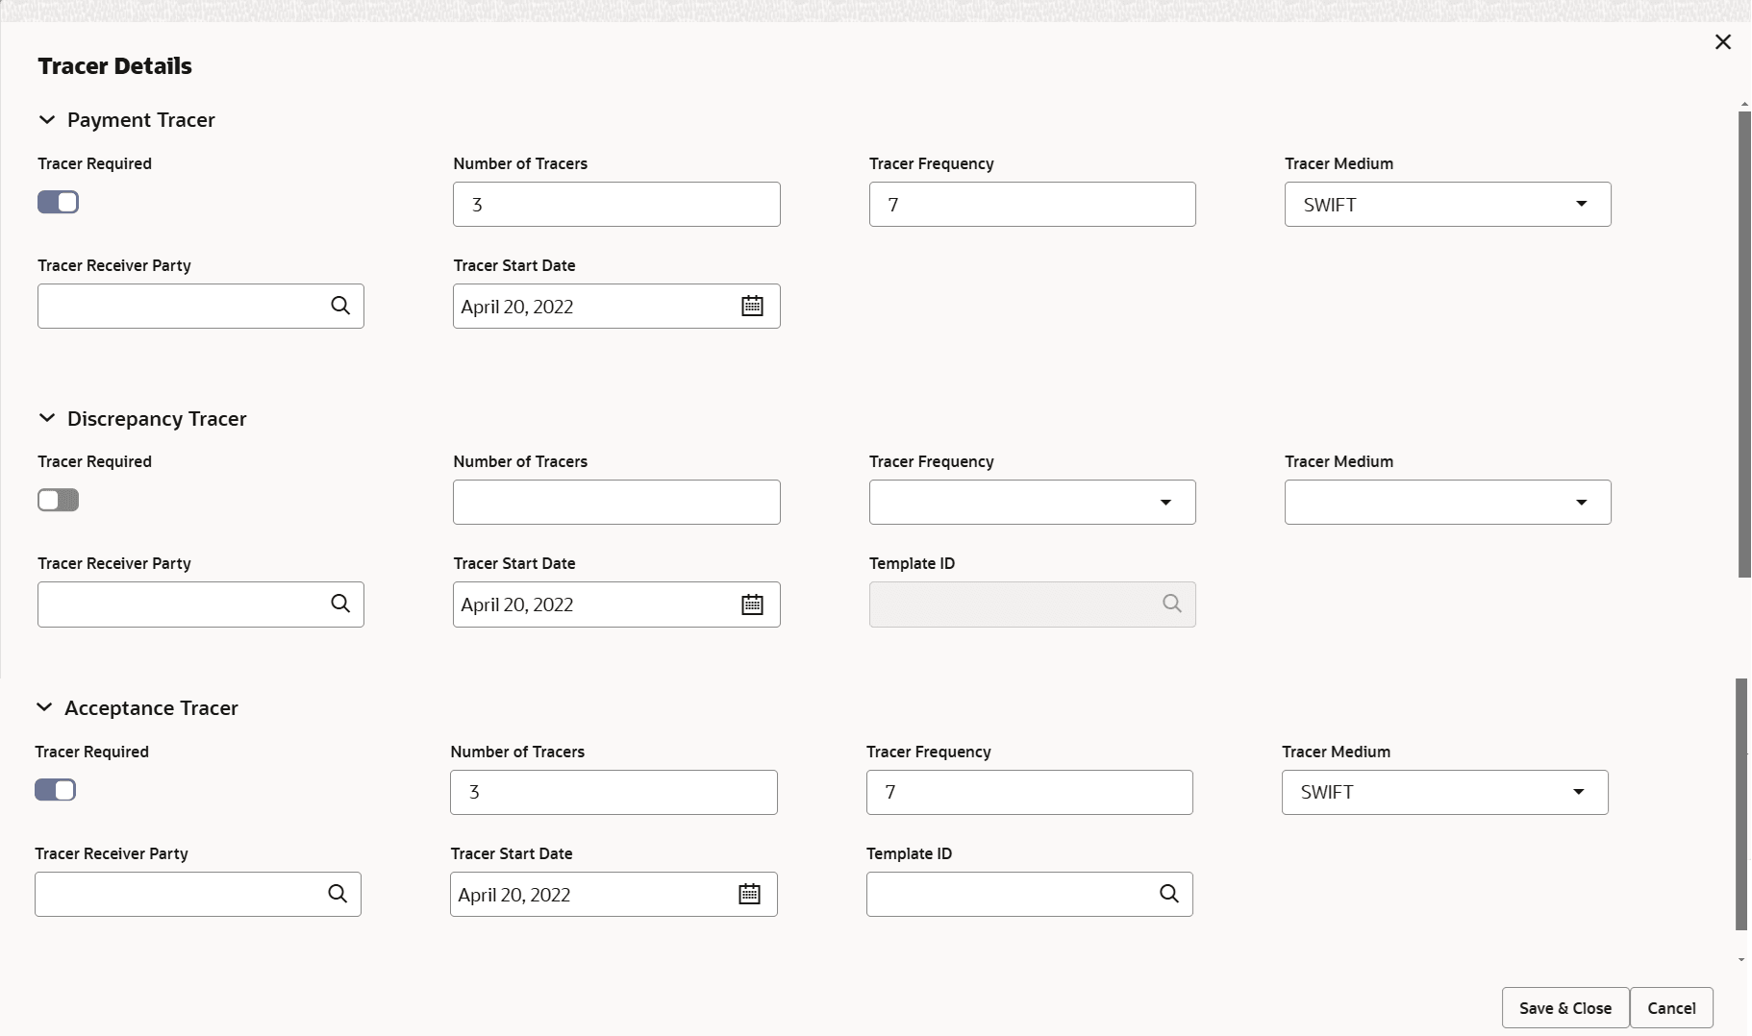Turn off Acceptance Tracer Required toggle
Screen dimensions: 1752x1036
pyautogui.click(x=56, y=790)
